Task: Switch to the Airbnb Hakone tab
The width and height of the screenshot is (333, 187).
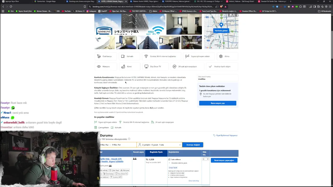Action: tap(240, 1)
